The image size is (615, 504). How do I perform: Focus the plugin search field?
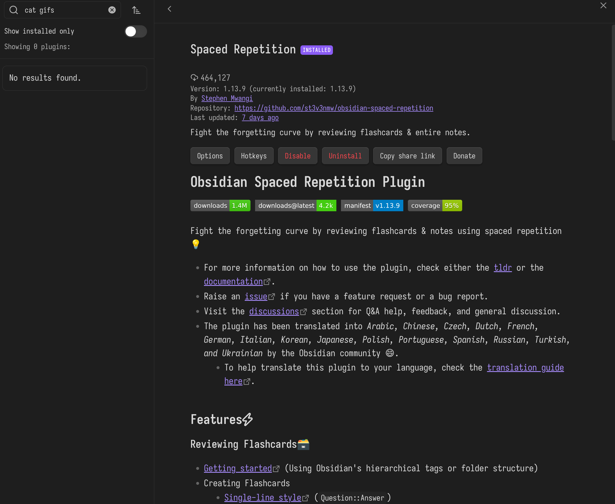point(62,10)
